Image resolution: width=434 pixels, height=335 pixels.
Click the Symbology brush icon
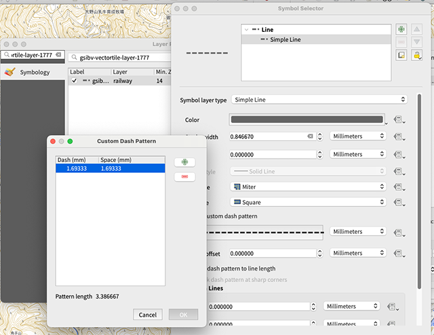tap(9, 72)
